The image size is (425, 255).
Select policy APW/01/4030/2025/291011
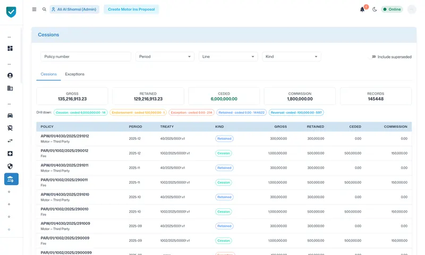pos(64,165)
